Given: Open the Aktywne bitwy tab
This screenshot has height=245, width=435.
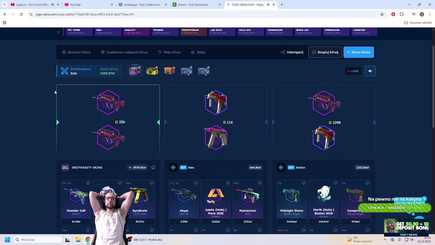Looking at the screenshot, I should point(76,52).
